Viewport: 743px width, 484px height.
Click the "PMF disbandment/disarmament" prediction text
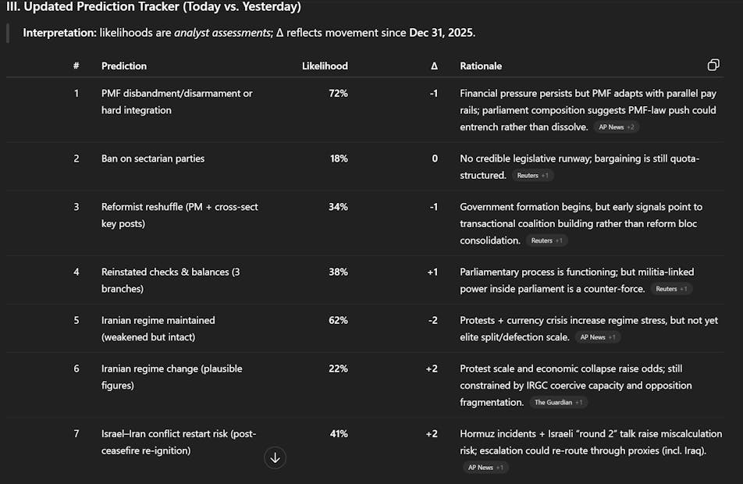click(176, 94)
